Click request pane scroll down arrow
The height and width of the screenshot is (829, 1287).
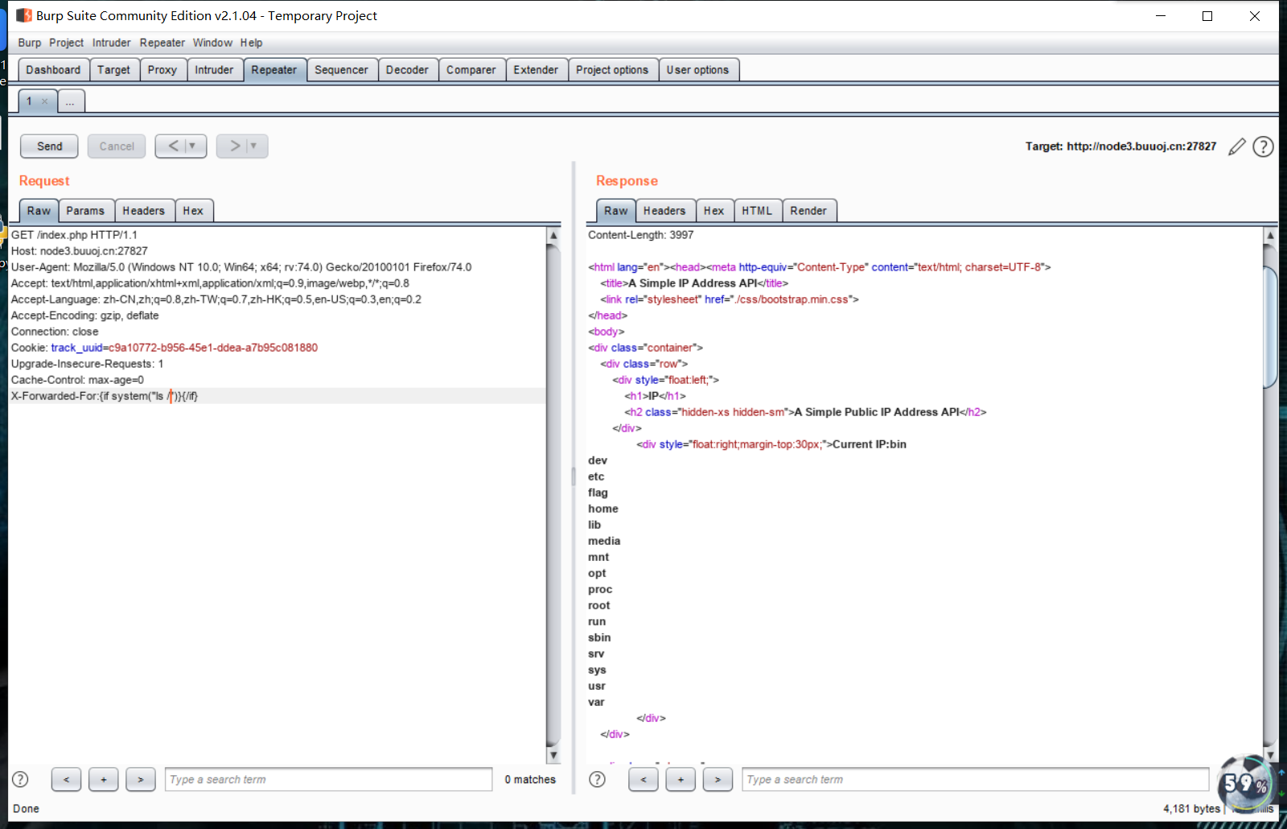[x=553, y=756]
